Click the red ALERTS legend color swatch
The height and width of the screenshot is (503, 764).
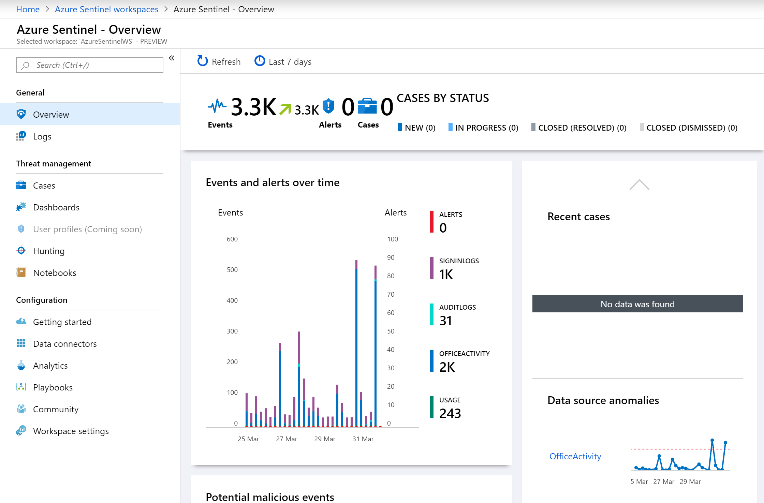click(x=432, y=222)
